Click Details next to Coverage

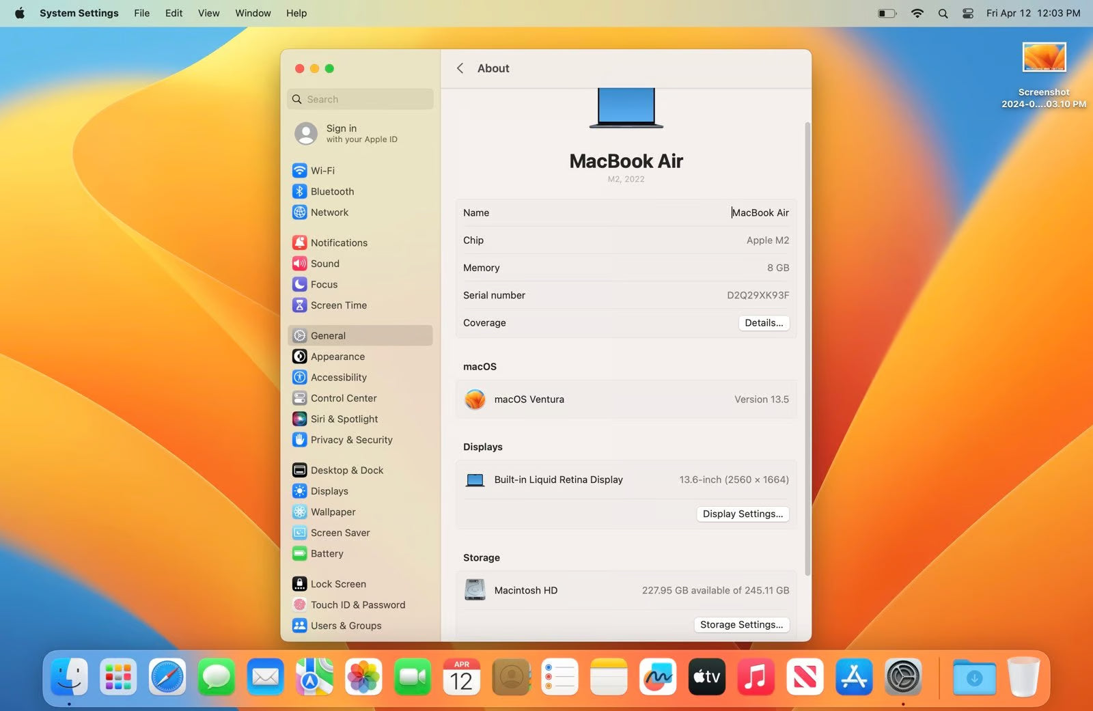764,322
